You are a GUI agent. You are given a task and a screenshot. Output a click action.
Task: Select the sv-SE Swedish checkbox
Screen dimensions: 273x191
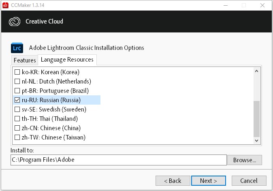coord(17,109)
